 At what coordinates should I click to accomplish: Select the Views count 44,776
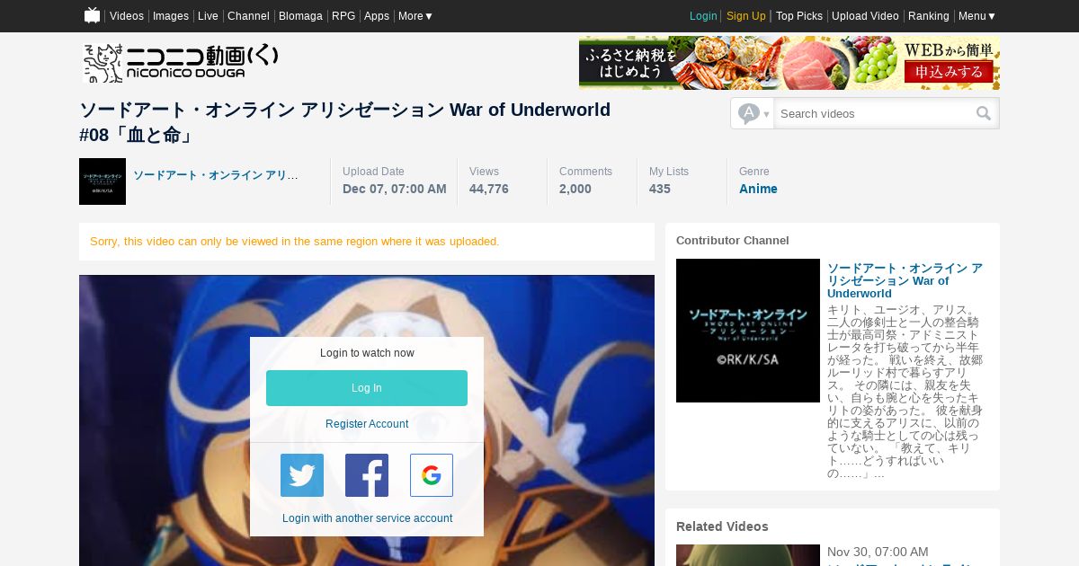[489, 189]
